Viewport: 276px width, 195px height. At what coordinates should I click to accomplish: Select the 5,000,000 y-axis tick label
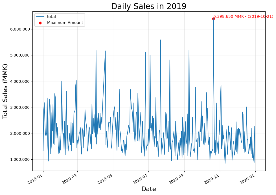[20, 55]
